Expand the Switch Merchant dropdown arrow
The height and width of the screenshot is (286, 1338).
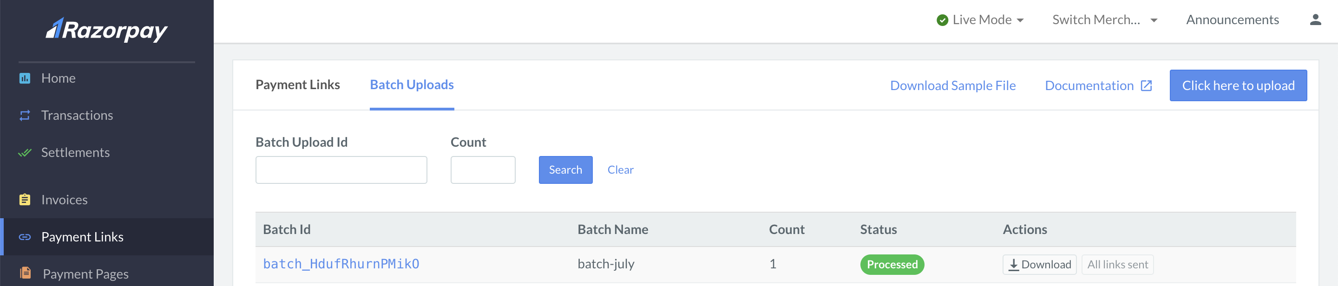coord(1154,20)
